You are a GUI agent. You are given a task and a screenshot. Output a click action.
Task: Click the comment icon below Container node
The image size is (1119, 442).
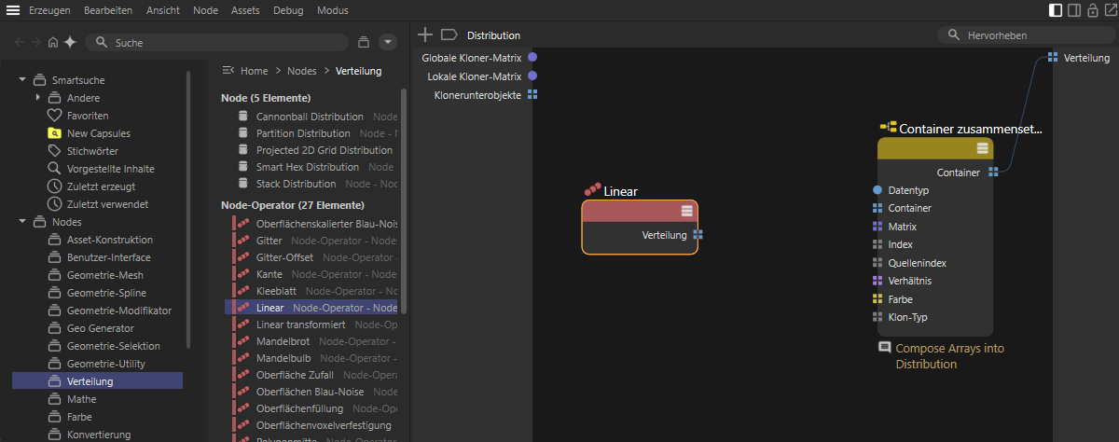[x=885, y=347]
